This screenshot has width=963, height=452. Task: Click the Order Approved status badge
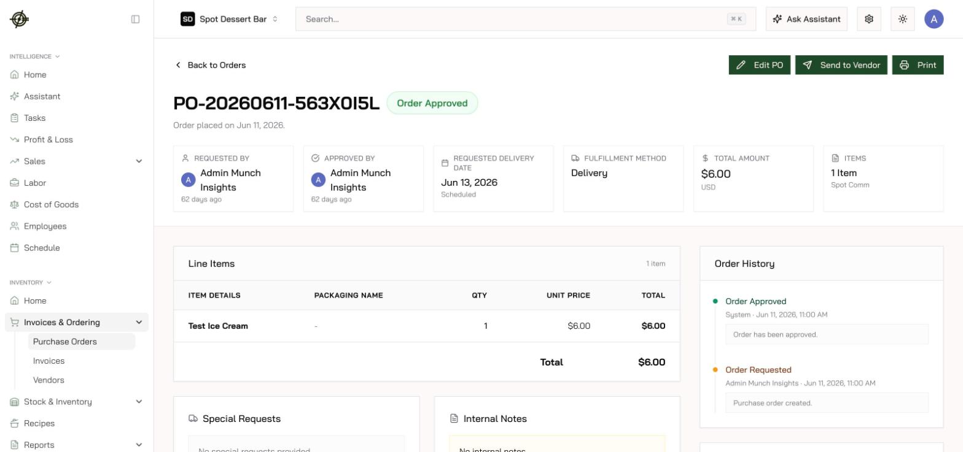pyautogui.click(x=432, y=103)
